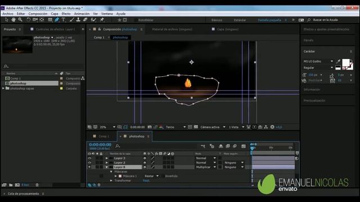Select the Pan Behind anchor point tool
The image size is (360, 202).
[42, 20]
